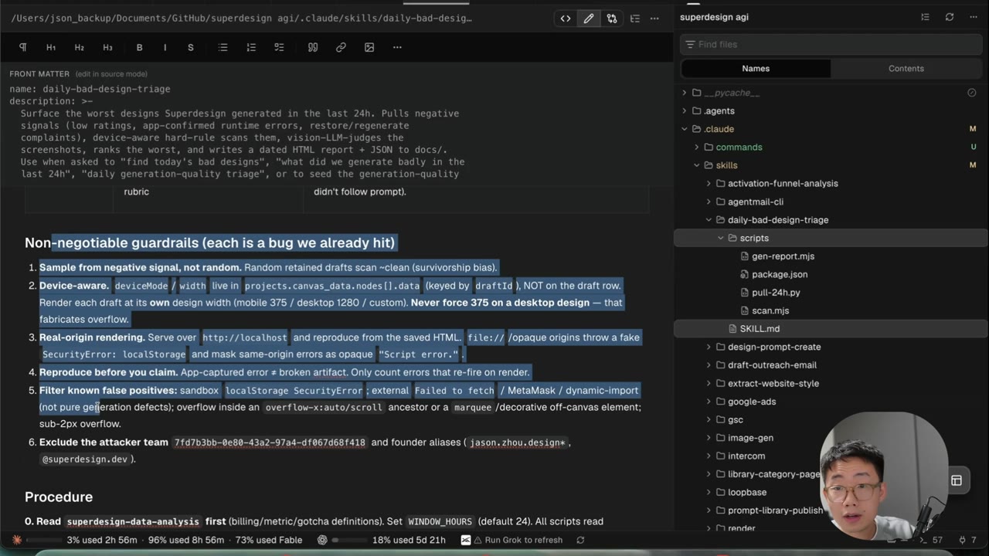Open the SKILL.md file

(760, 328)
